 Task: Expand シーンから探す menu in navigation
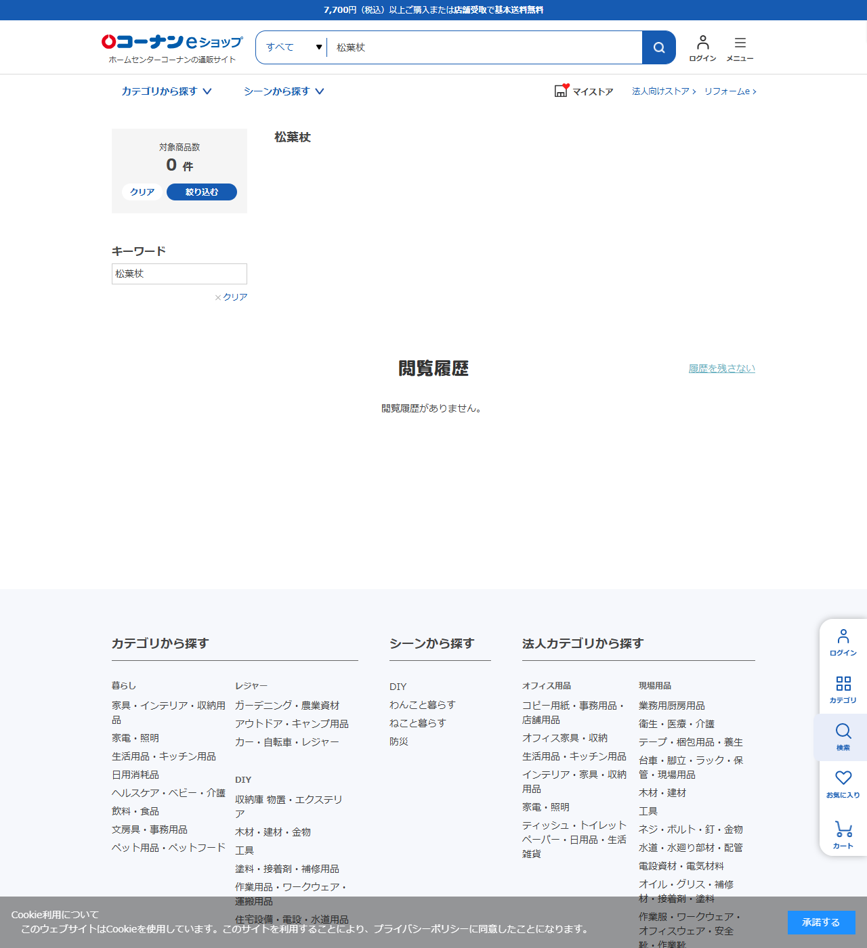point(284,91)
